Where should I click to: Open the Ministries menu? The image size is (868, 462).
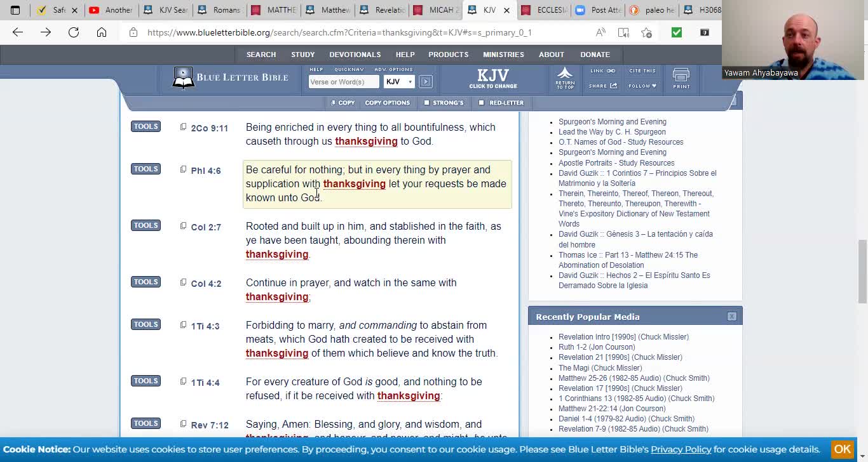(x=503, y=55)
